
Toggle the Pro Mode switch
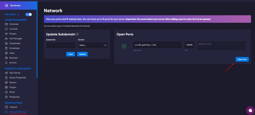coord(29,15)
